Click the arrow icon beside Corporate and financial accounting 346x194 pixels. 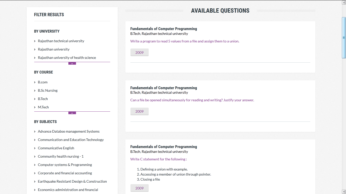(35, 173)
